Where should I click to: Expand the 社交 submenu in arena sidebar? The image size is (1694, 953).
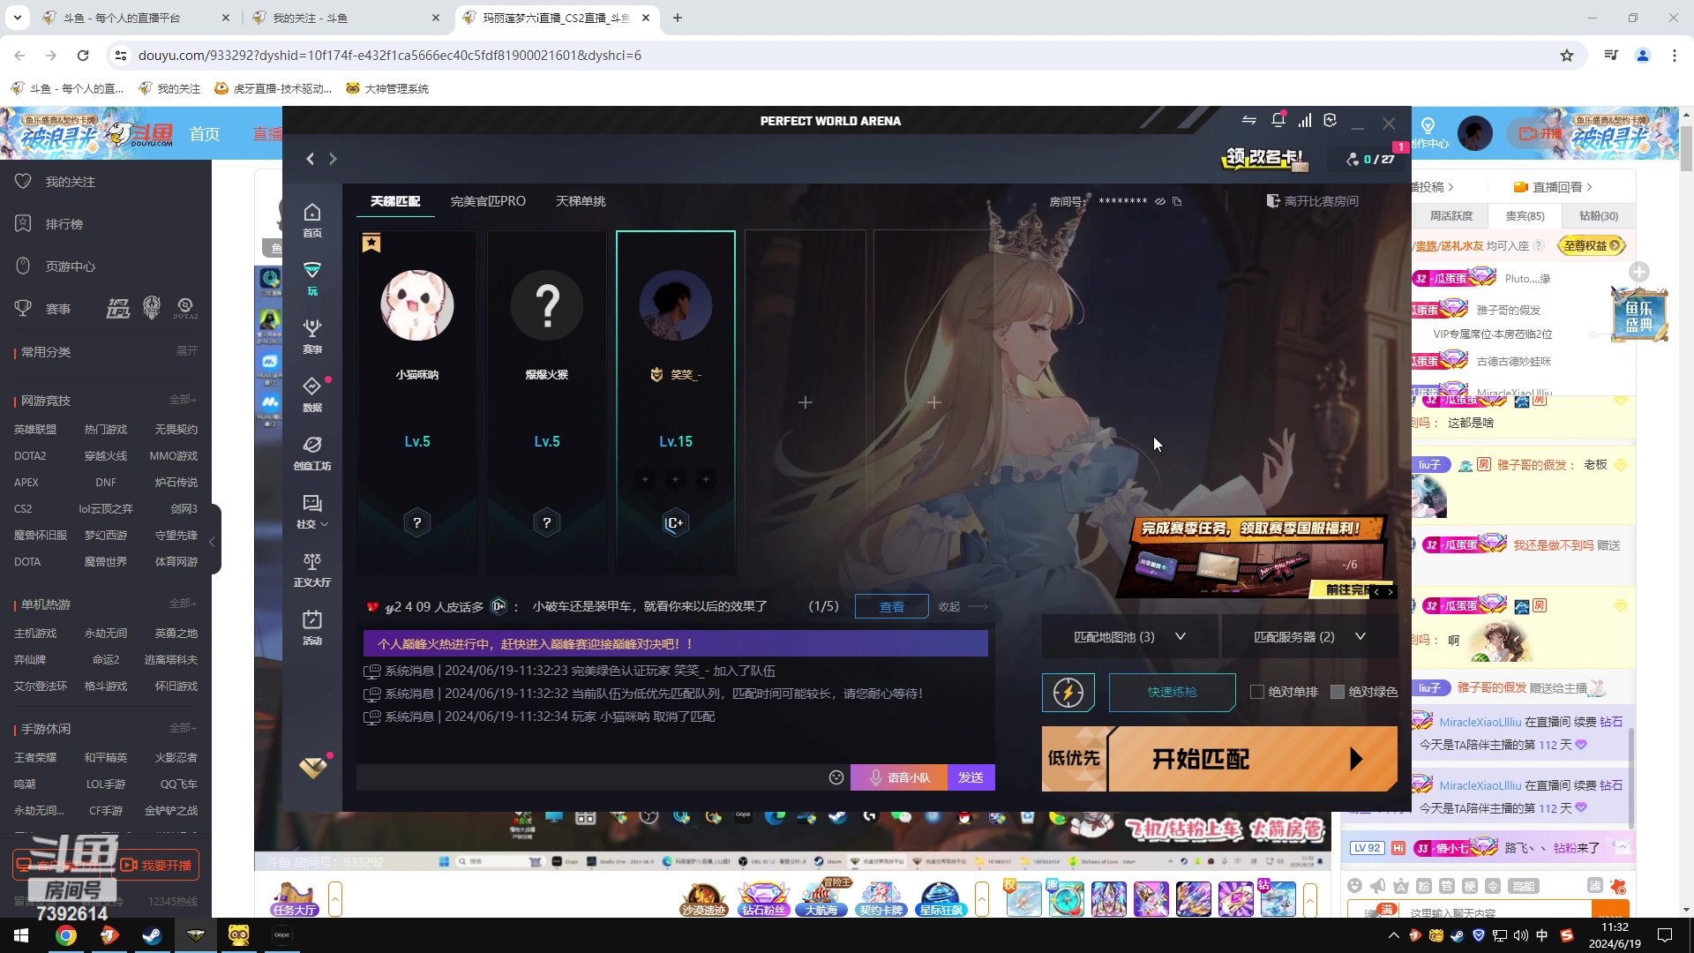[x=312, y=511]
